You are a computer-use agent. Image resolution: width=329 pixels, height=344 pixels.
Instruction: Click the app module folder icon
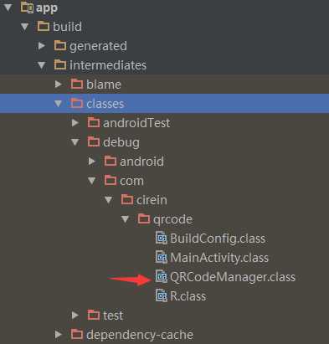click(27, 8)
